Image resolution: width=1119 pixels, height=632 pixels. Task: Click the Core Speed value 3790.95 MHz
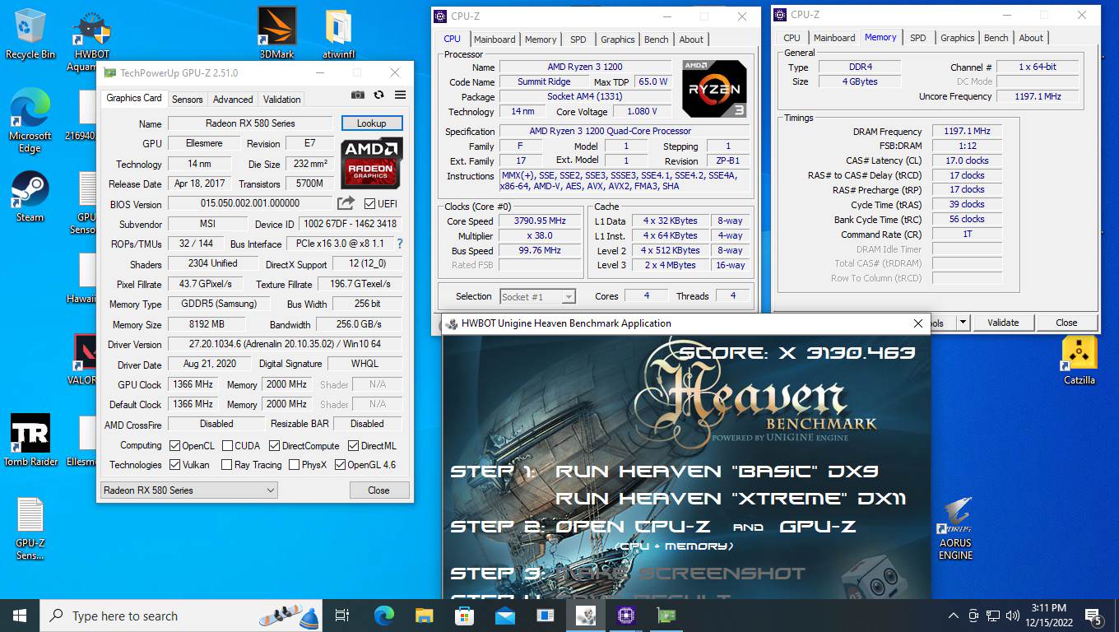(541, 221)
